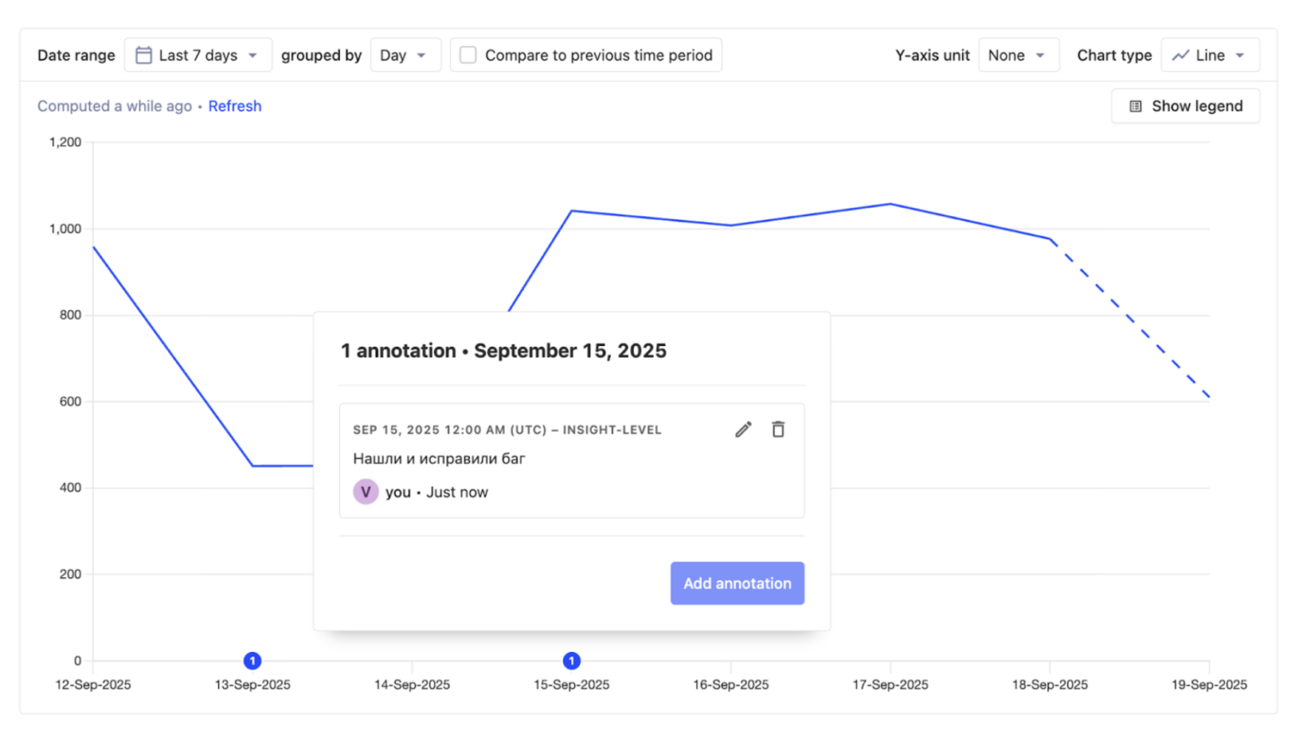Expand the Chart type Line dropdown
The height and width of the screenshot is (734, 1303).
click(x=1210, y=56)
